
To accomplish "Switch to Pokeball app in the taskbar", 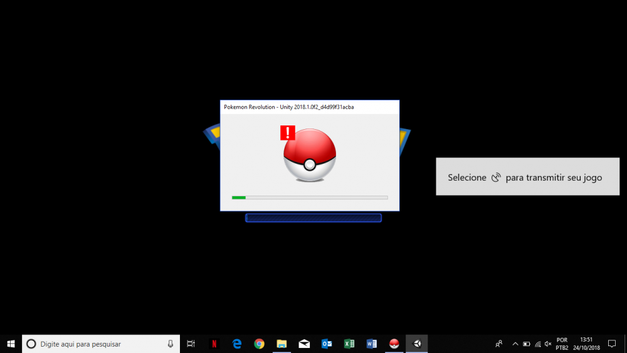I will pyautogui.click(x=394, y=344).
